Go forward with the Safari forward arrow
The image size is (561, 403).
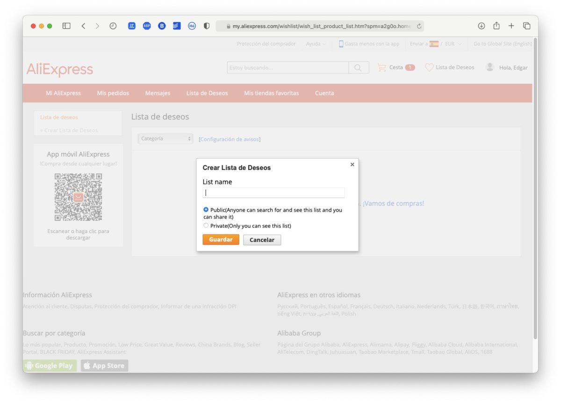click(x=97, y=26)
